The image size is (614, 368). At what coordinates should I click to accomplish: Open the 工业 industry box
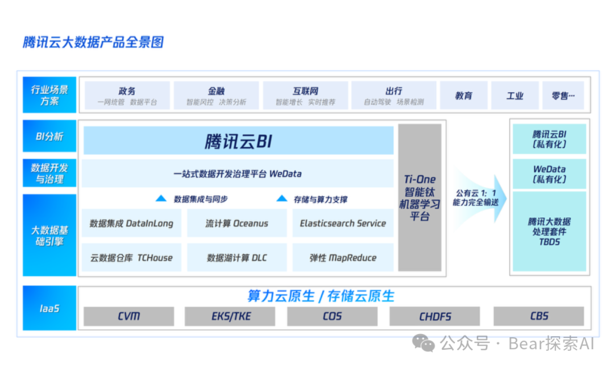pos(515,95)
